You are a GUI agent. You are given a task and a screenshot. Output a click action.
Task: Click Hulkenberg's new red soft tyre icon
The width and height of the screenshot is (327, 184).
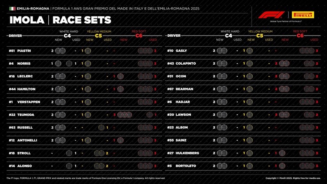coord(282,153)
